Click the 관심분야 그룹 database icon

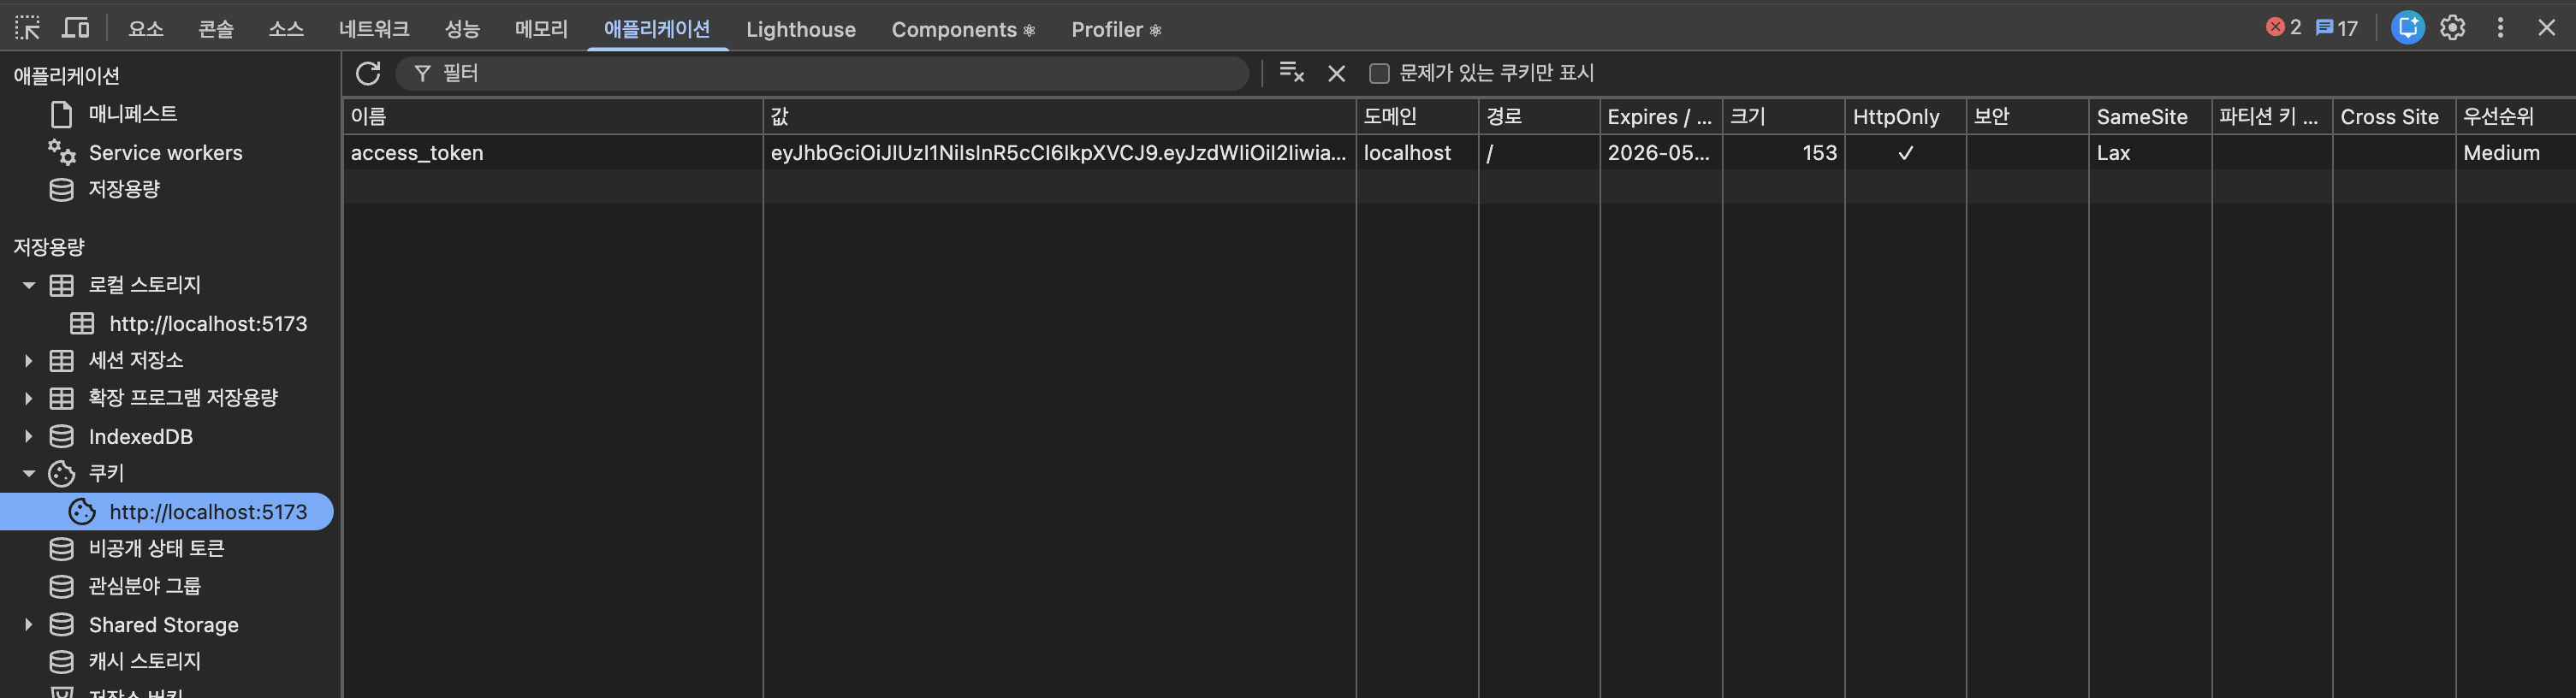(x=61, y=586)
